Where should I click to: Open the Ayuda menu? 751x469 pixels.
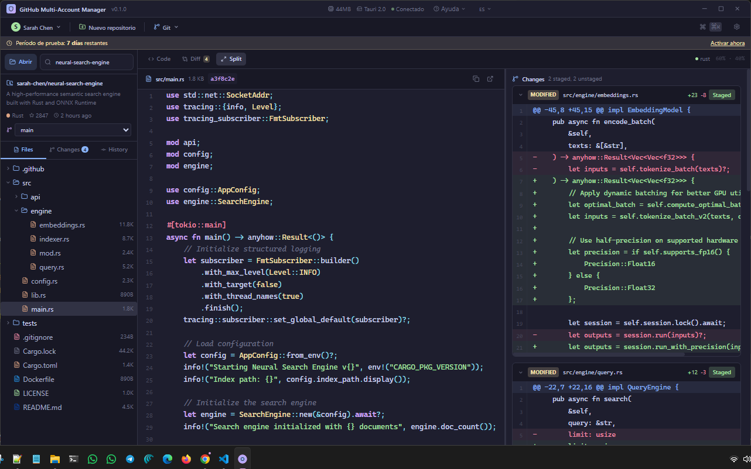[449, 9]
